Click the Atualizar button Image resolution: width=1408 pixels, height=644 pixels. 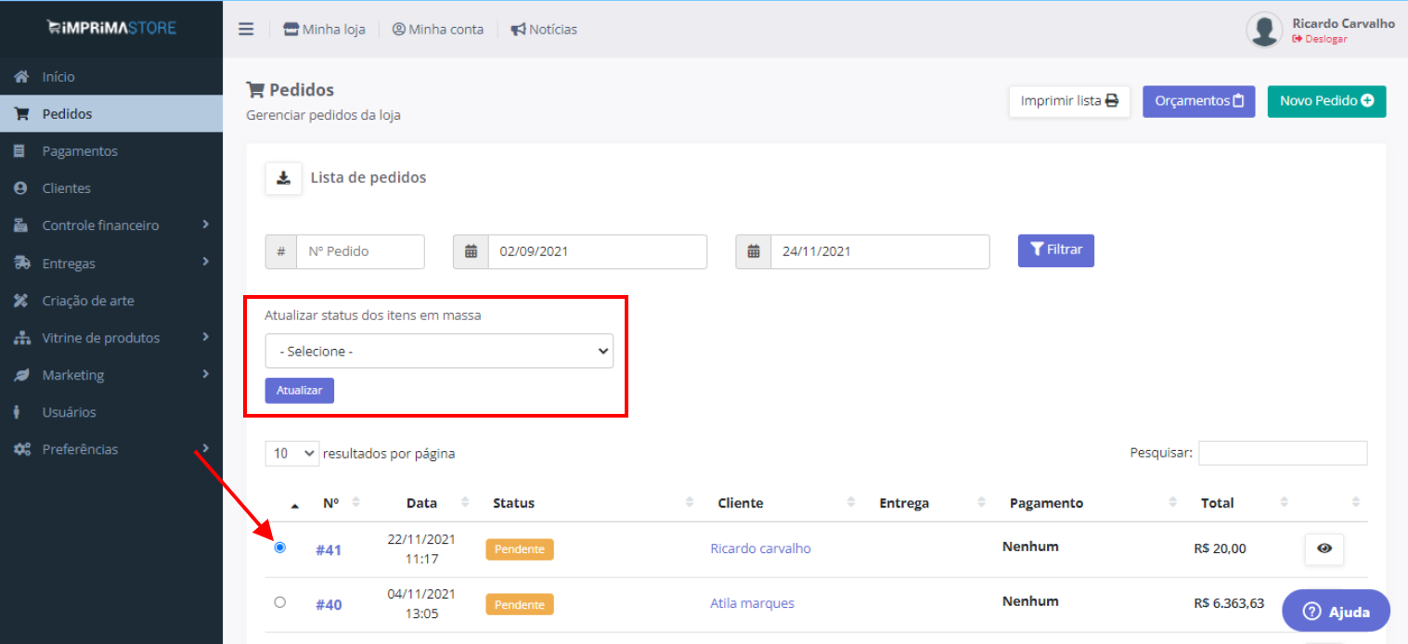pos(299,391)
